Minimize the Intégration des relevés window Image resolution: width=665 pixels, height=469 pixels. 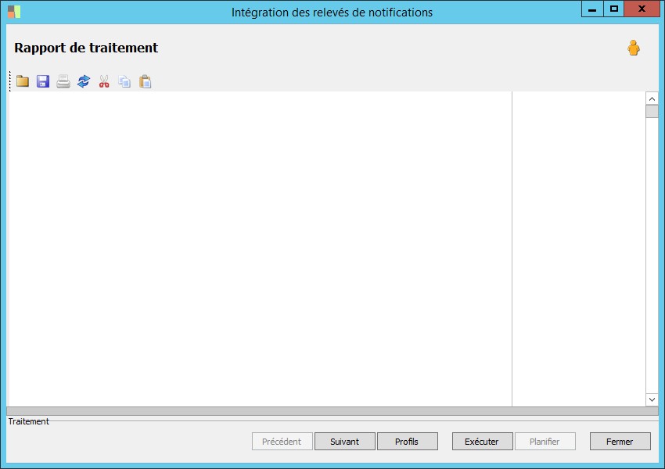592,9
